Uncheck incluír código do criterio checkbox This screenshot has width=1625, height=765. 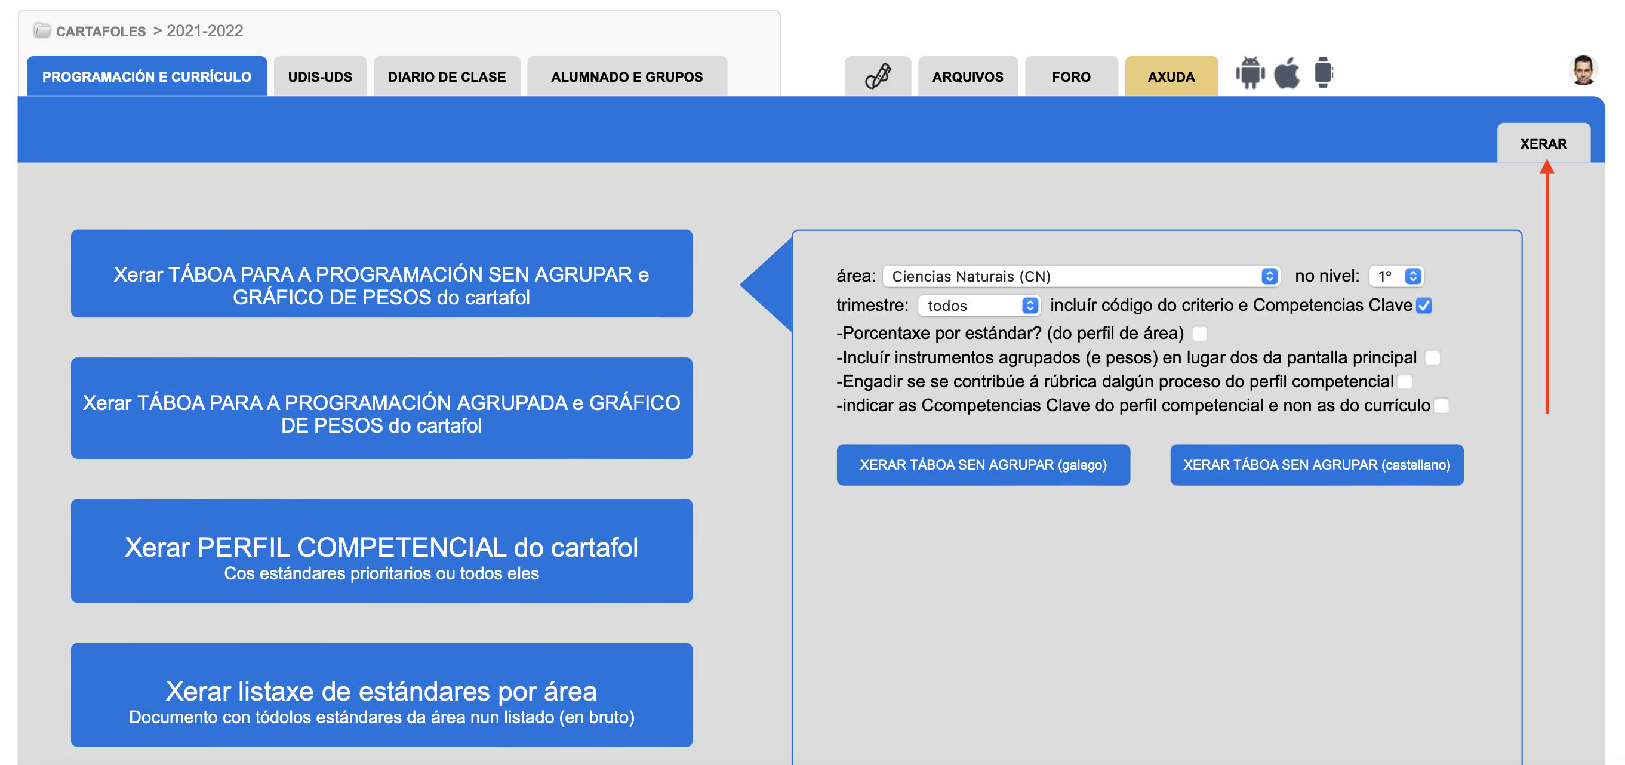pyautogui.click(x=1424, y=306)
